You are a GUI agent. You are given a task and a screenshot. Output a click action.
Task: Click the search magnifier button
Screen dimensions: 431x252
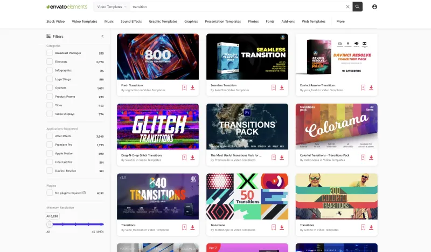point(357,6)
